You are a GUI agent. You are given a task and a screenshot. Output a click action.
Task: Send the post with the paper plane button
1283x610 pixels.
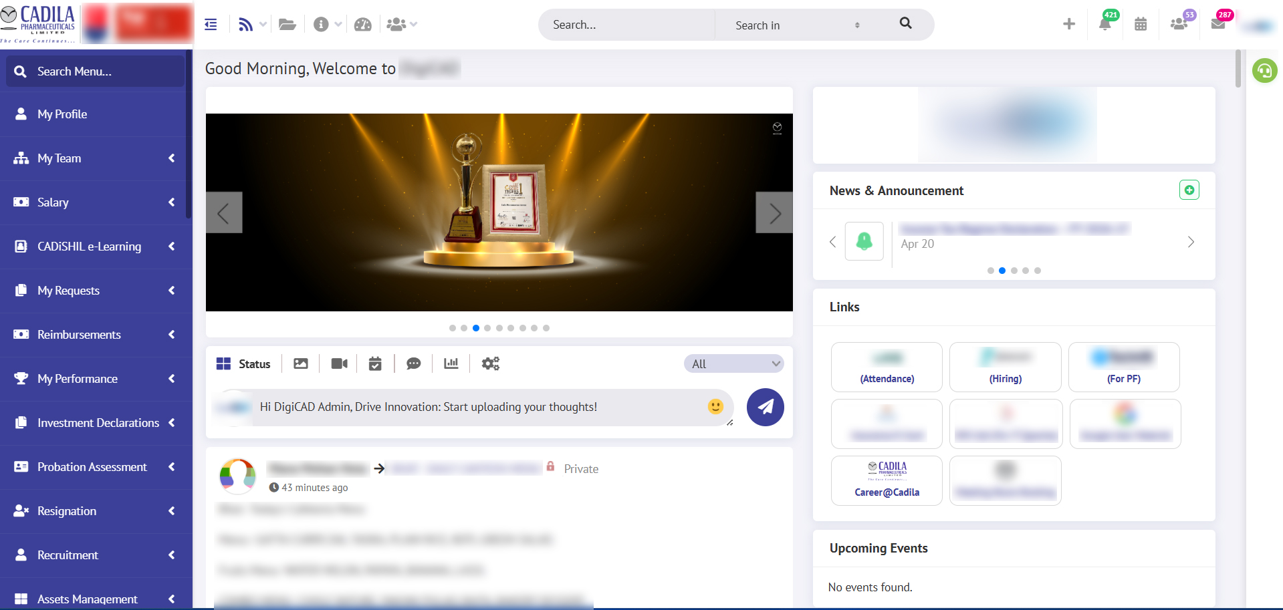point(765,407)
